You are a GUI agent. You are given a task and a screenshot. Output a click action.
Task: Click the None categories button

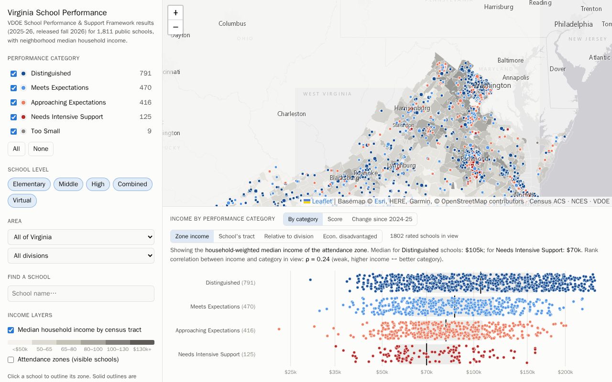pyautogui.click(x=41, y=149)
